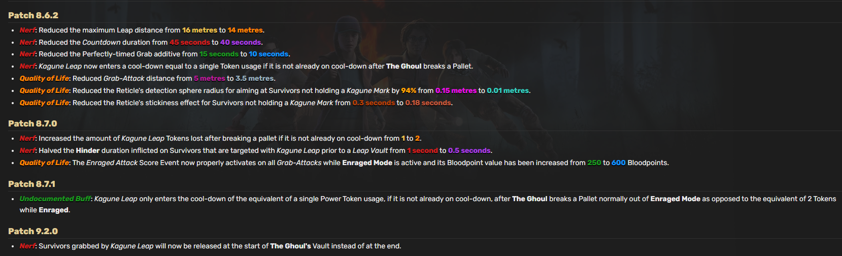Screen dimensions: 842x256
Task: Click the '5 metres' Grab-Attack distance
Action: [x=209, y=78]
